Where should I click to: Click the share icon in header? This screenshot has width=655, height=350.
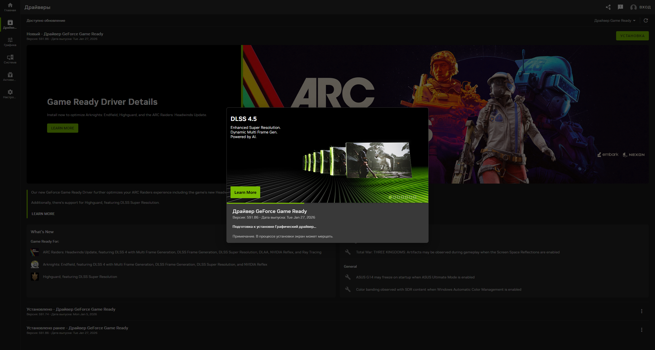608,7
